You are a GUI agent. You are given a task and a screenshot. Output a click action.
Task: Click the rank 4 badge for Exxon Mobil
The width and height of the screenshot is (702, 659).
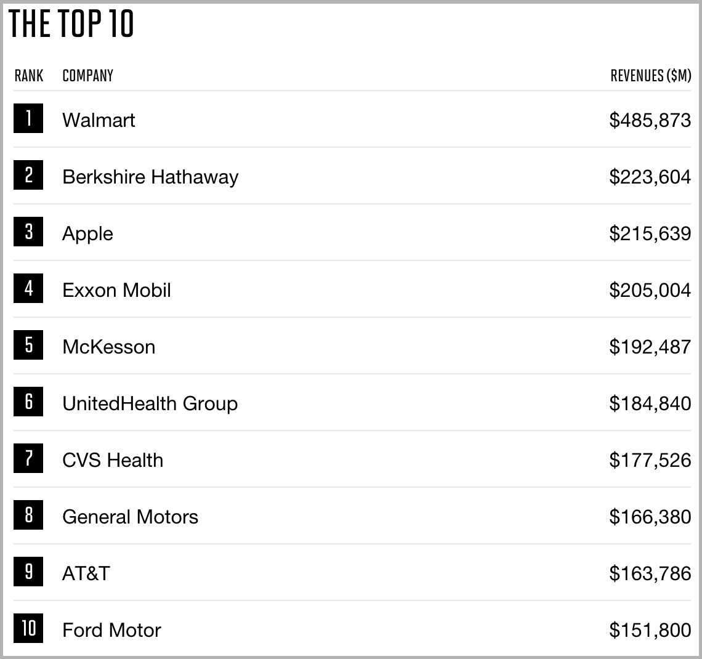(28, 288)
